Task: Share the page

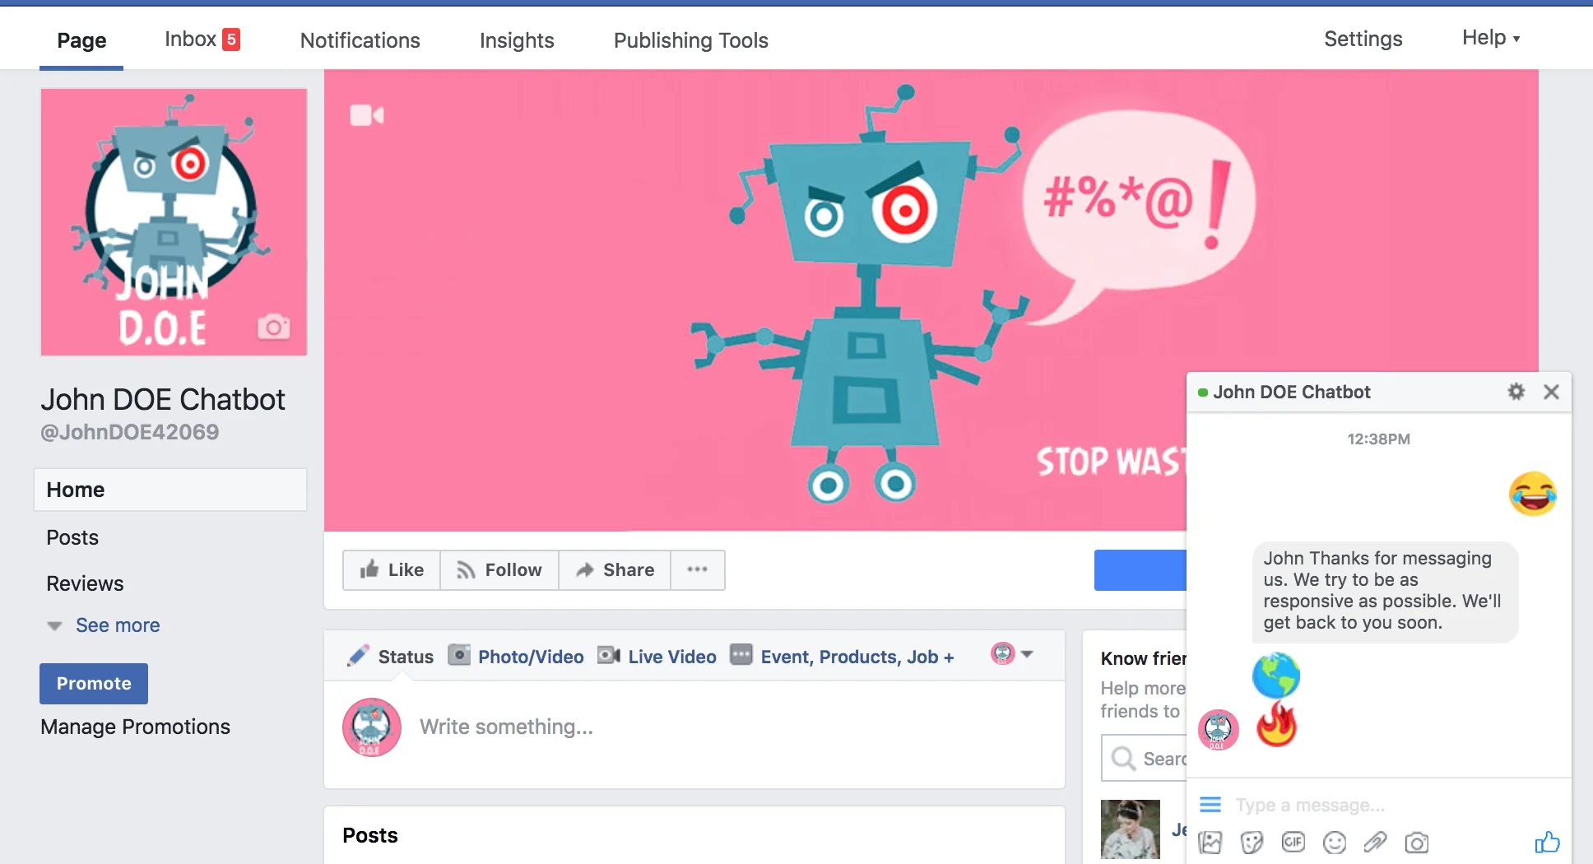Action: (x=615, y=570)
